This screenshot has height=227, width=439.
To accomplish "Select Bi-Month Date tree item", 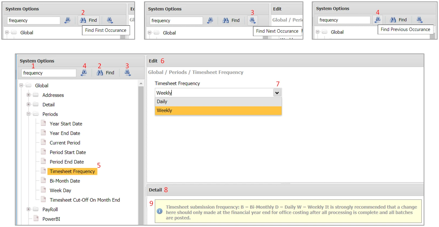I will click(65, 181).
